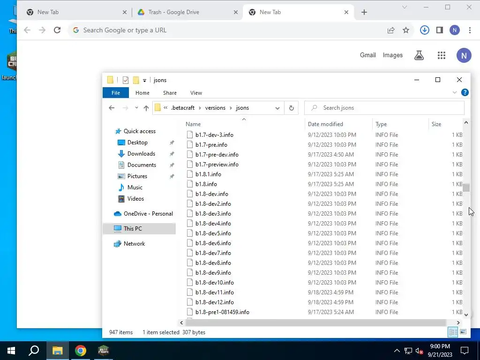Customize Quick Access Toolbar dropdown
The image size is (480, 360).
(x=144, y=81)
